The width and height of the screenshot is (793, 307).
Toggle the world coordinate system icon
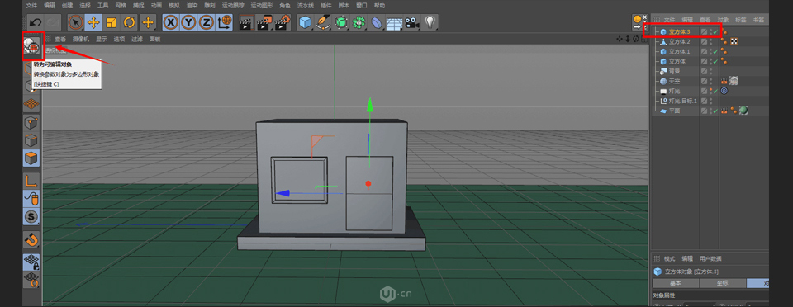tap(225, 22)
